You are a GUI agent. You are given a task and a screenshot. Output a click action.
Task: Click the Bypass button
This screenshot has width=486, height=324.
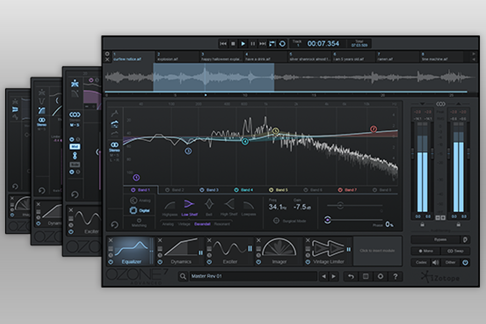(436, 239)
